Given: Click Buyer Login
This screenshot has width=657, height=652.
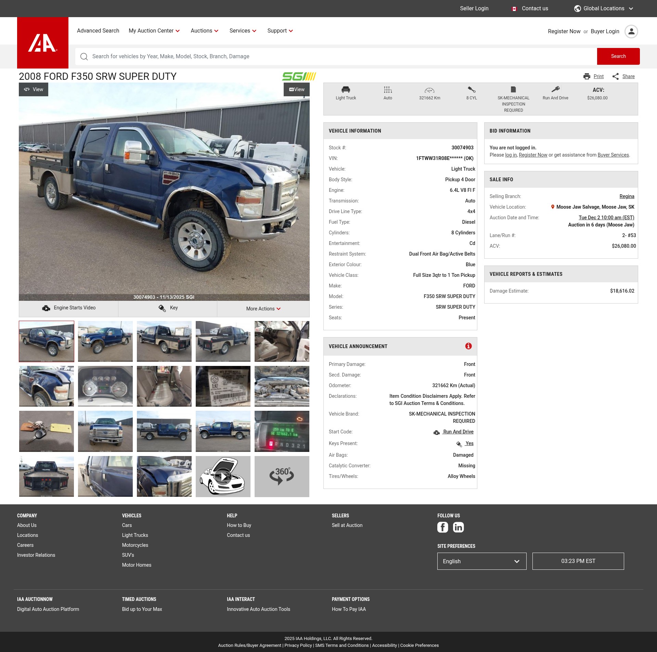Looking at the screenshot, I should tap(605, 32).
